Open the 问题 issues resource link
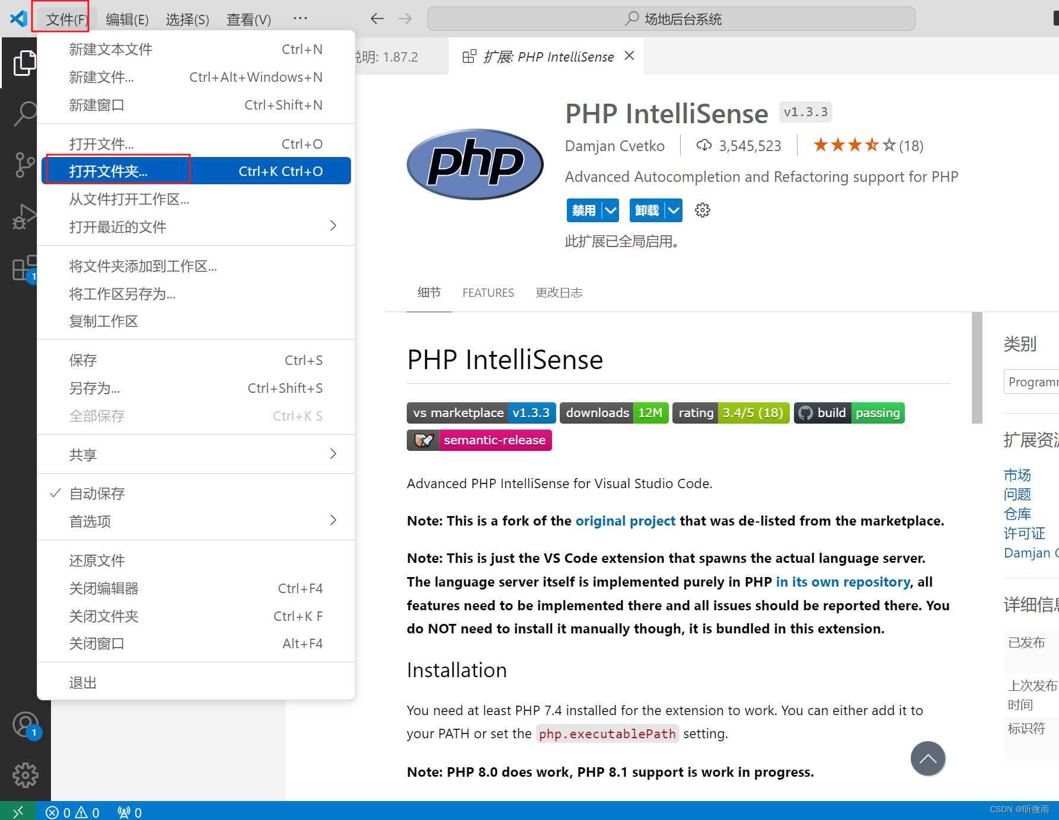The height and width of the screenshot is (820, 1059). click(1017, 494)
